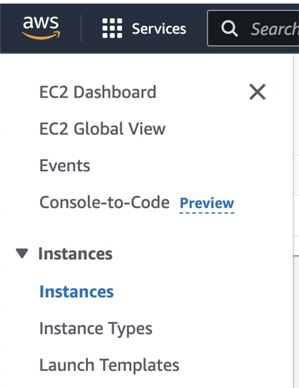Click the magnifying glass search icon

coord(229,29)
